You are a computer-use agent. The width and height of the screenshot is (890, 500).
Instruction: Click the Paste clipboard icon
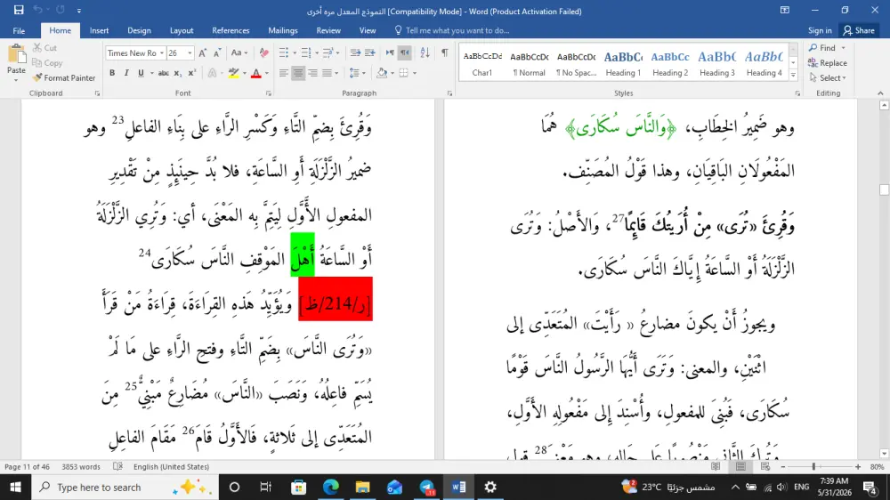coord(16,55)
